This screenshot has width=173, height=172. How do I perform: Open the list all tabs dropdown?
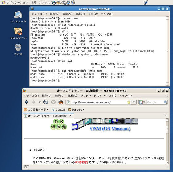click(166, 115)
